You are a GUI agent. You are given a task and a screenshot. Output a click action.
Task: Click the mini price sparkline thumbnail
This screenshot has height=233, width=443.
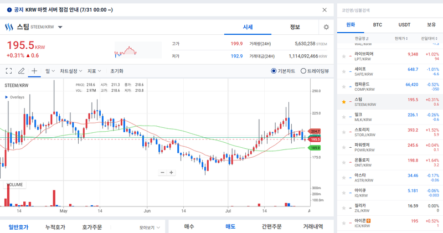click(x=138, y=50)
